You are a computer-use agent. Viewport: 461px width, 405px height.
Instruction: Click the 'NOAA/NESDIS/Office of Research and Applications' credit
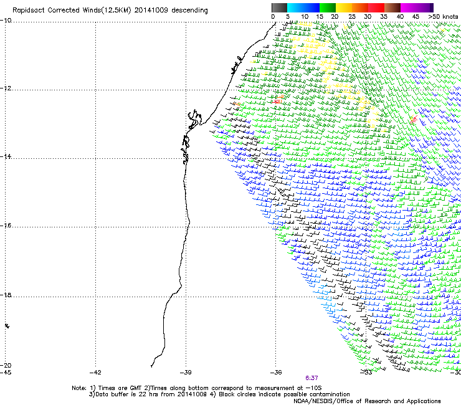click(367, 401)
